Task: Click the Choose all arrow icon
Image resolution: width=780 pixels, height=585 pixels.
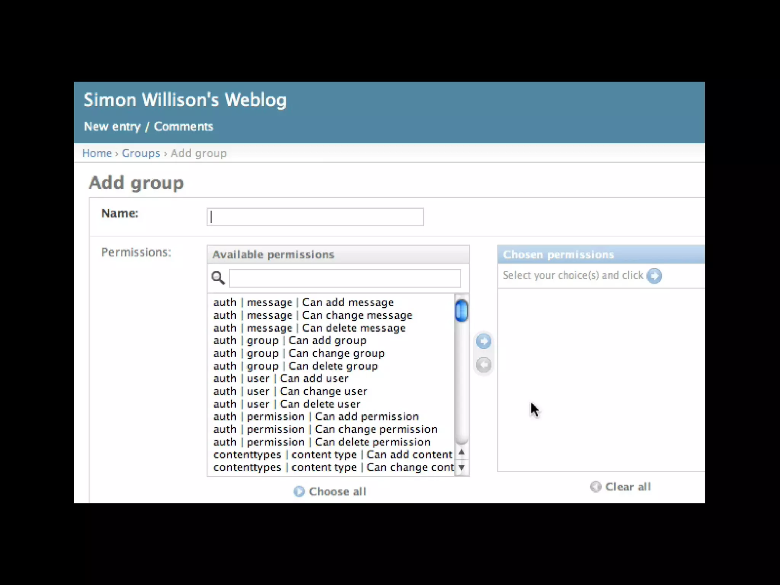Action: tap(299, 492)
